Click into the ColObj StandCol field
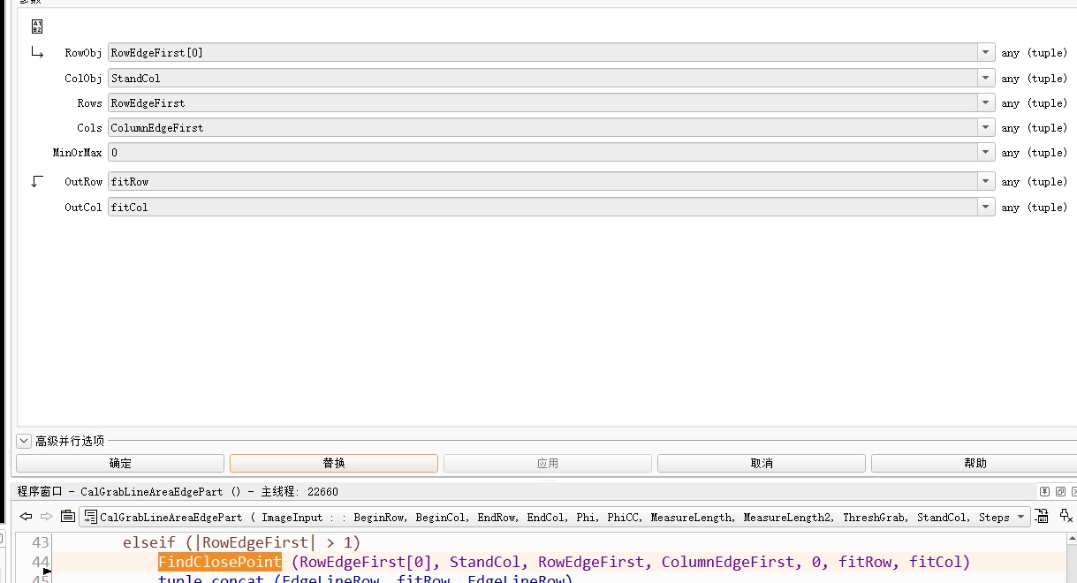The height and width of the screenshot is (583, 1077). 541,79
